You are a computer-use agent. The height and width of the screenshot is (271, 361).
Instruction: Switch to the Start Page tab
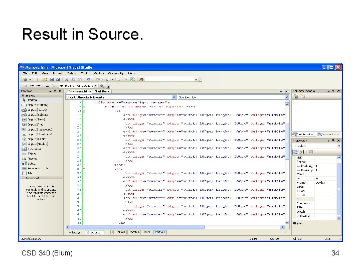(102, 91)
